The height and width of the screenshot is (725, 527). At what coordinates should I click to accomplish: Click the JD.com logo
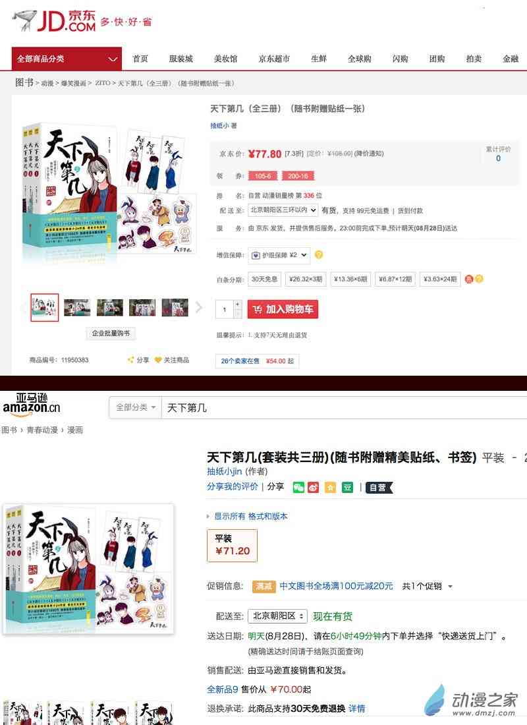pos(54,21)
